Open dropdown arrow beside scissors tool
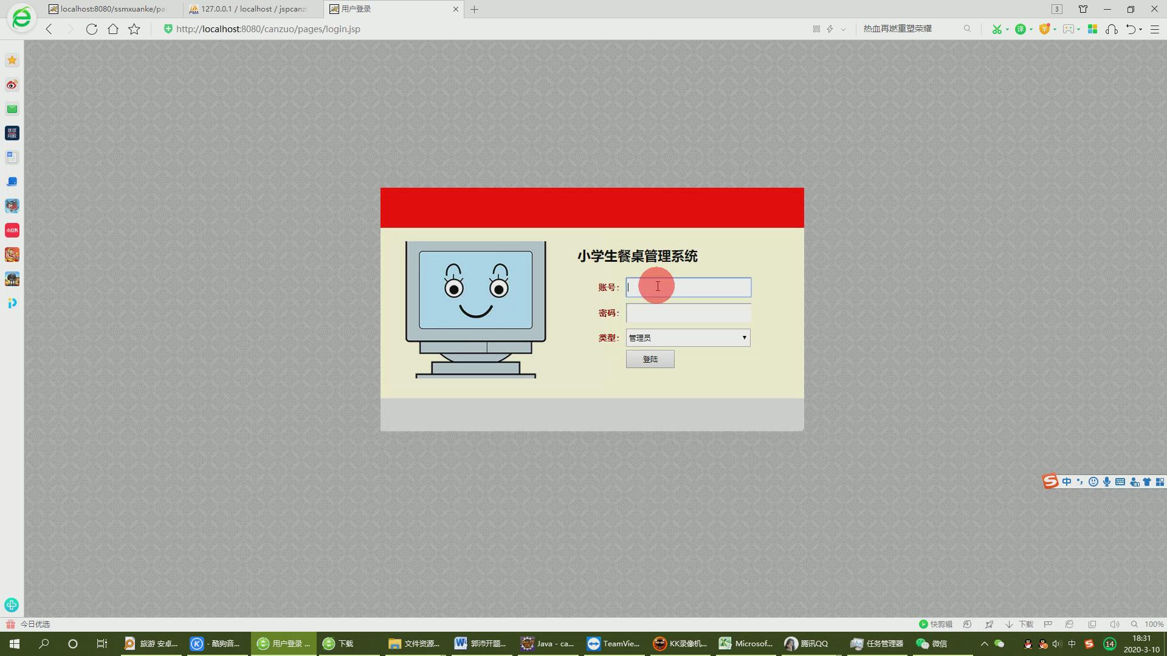The image size is (1167, 656). (1007, 29)
